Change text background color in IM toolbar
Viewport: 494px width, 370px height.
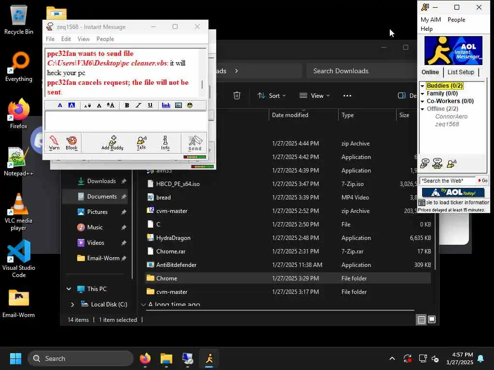pos(72,106)
